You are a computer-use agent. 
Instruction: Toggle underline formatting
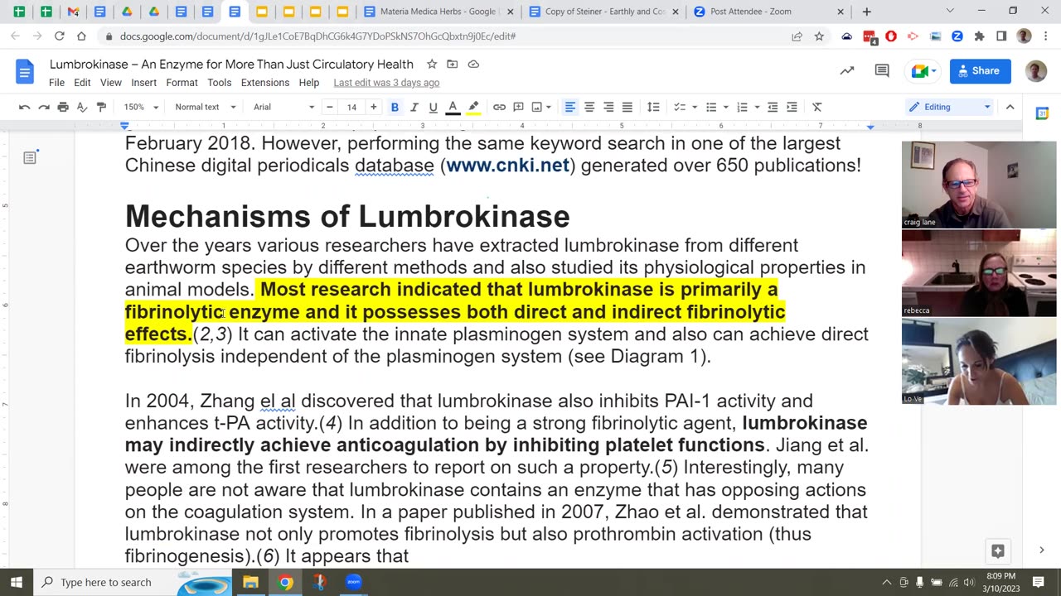click(433, 107)
